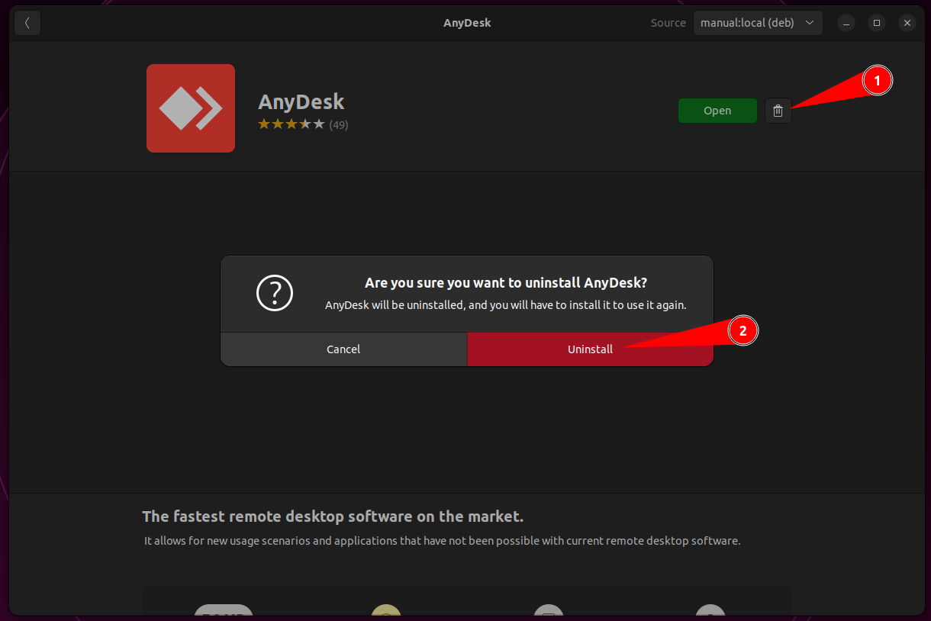
Task: Click the maximize button in the titlebar
Action: coord(876,22)
